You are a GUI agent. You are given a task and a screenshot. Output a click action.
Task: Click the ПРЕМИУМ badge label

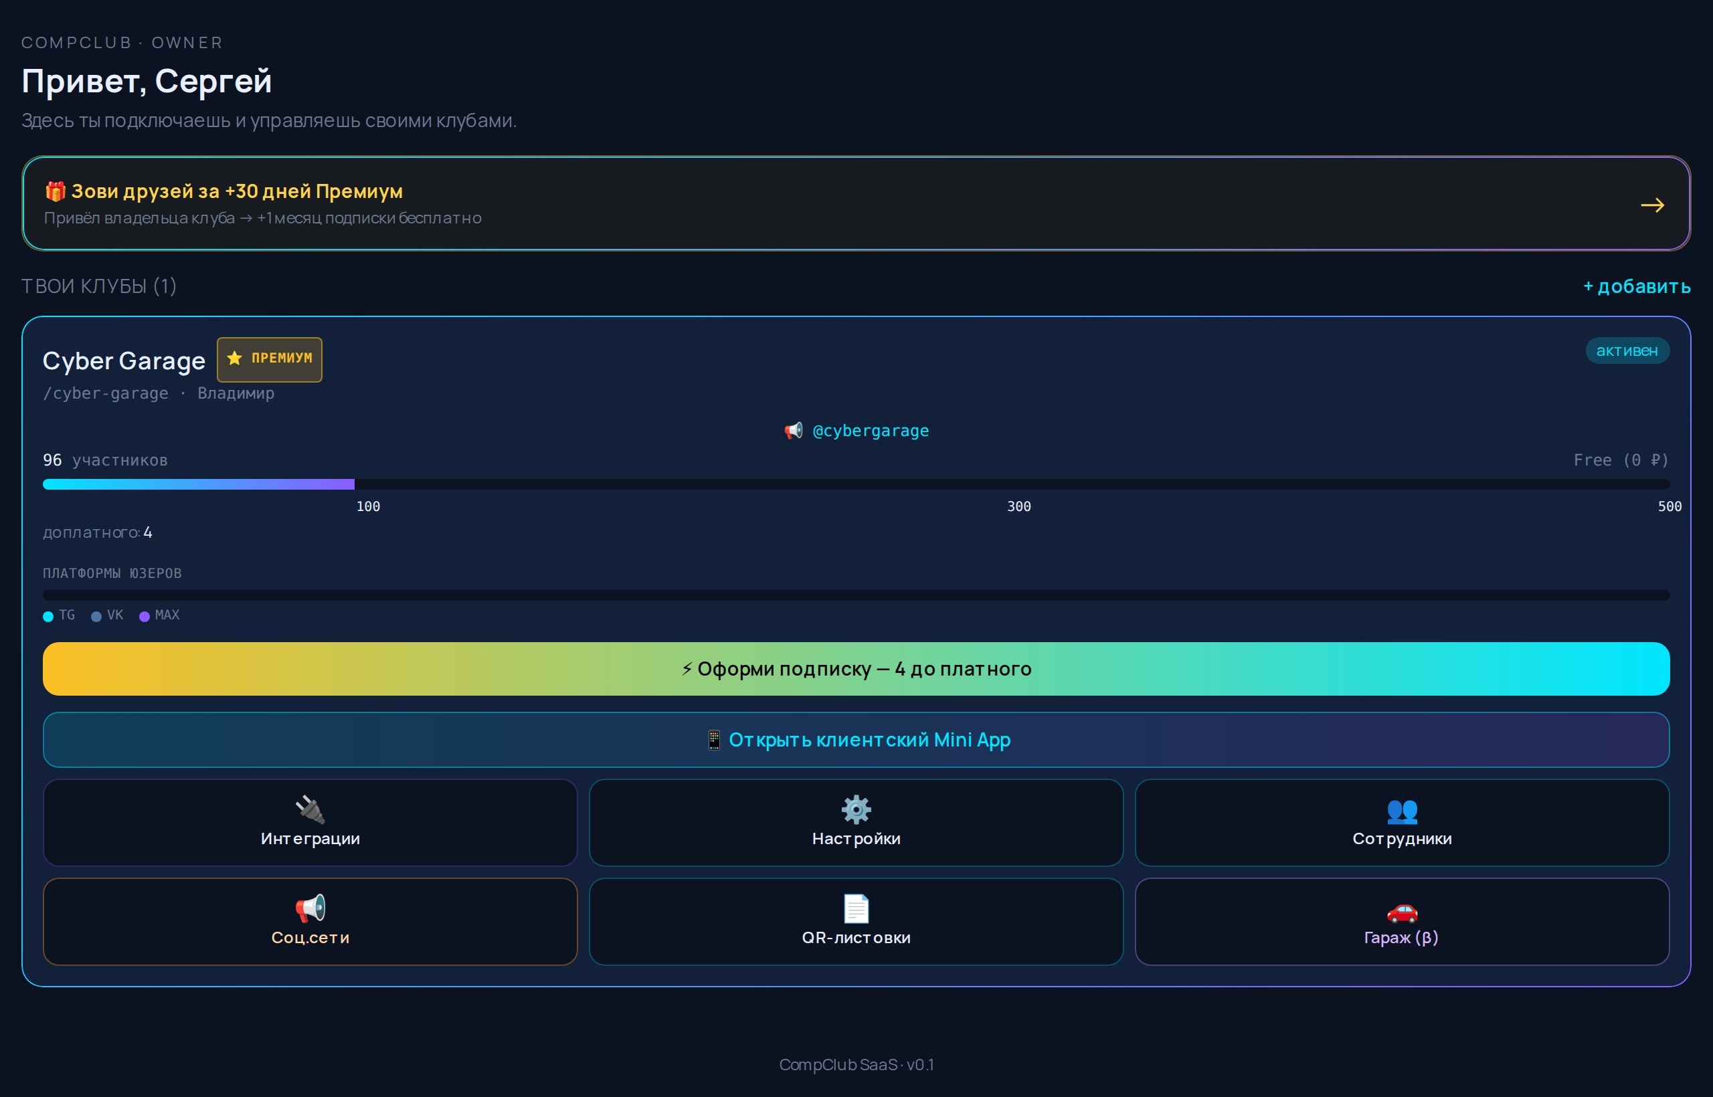click(x=282, y=358)
